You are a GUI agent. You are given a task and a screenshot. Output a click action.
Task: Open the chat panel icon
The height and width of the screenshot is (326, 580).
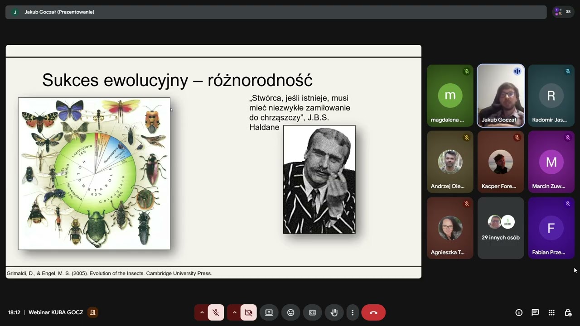click(x=535, y=312)
